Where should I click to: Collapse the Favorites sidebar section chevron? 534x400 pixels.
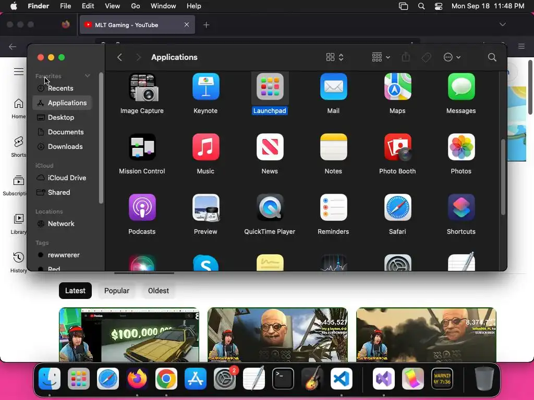[x=88, y=76]
